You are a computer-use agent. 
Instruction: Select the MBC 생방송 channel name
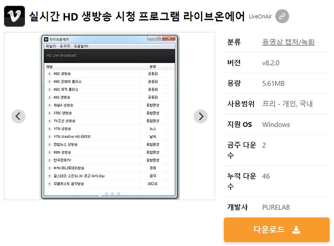[x=62, y=74]
